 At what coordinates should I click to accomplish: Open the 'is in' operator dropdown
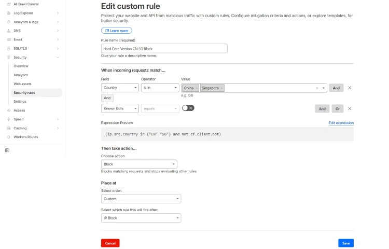160,88
